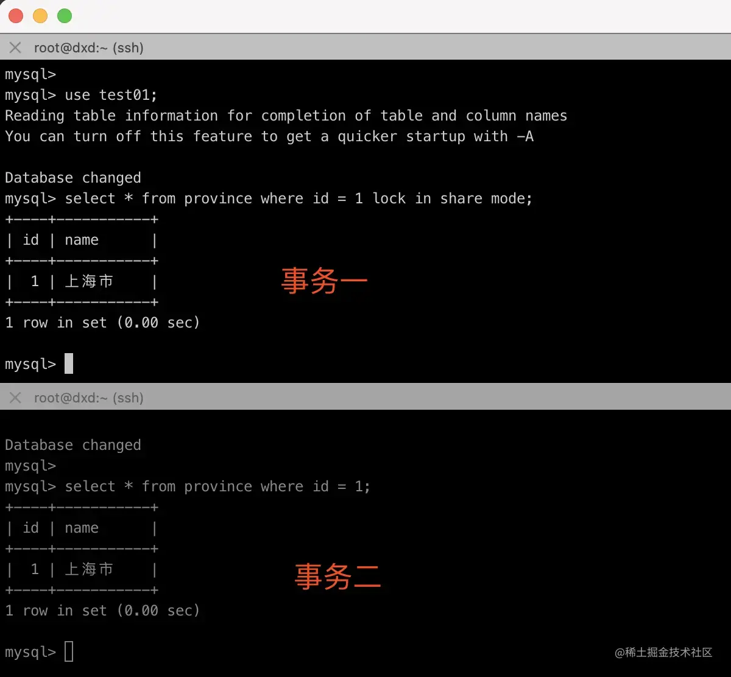Close the window with the red button

coord(16,16)
